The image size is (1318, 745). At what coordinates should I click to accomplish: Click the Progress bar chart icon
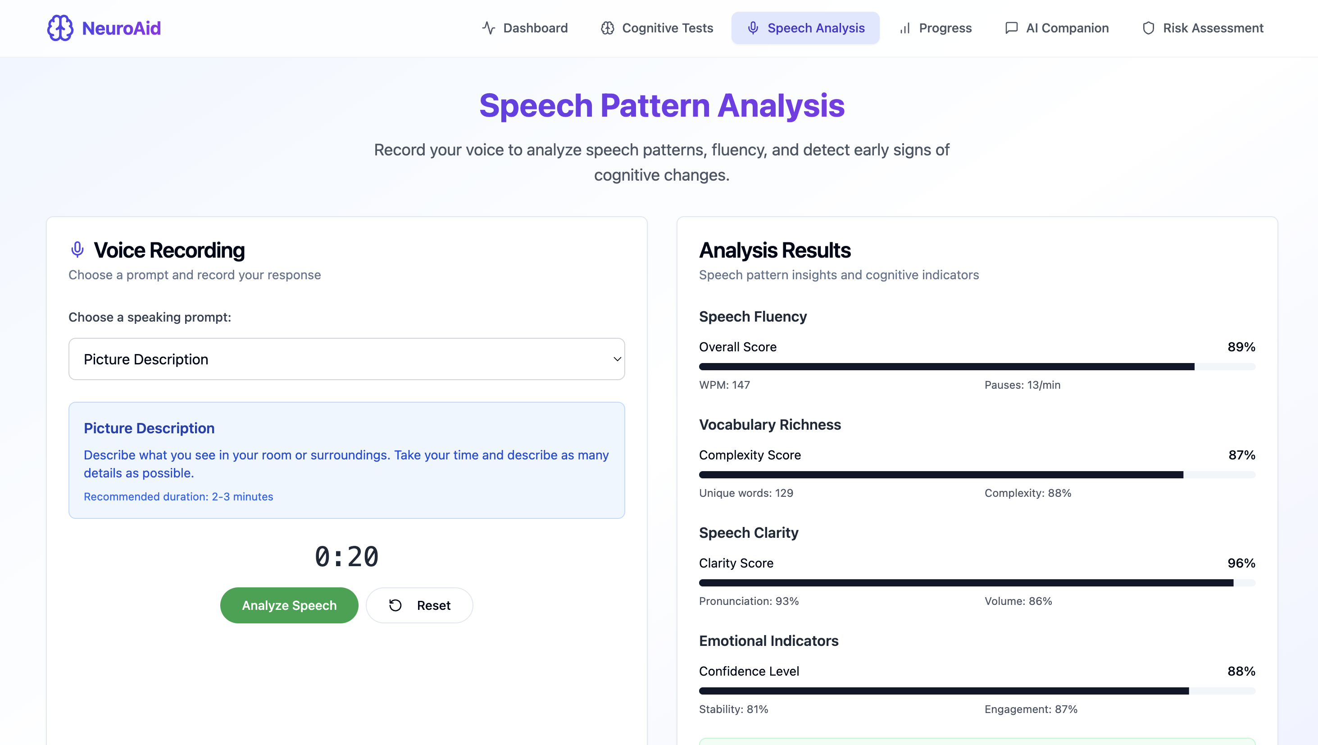click(904, 28)
